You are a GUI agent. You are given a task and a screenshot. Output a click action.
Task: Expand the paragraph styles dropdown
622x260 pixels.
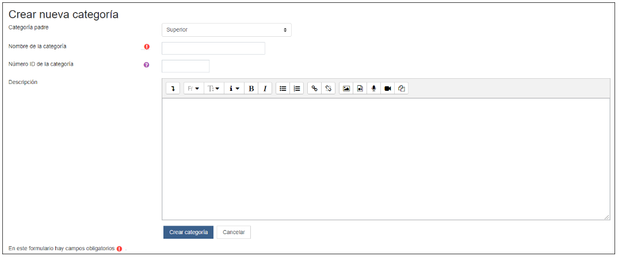point(234,89)
